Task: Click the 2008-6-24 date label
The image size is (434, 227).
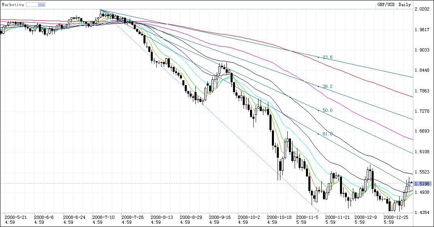Action: (74, 217)
